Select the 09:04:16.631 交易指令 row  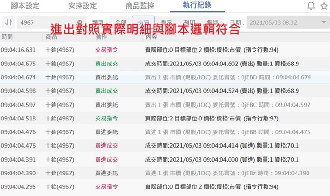165,50
